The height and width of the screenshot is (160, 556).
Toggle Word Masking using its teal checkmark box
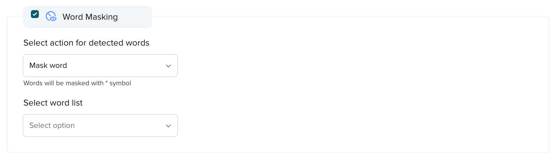[35, 14]
